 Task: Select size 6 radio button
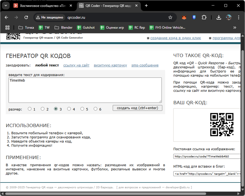point(96,109)
